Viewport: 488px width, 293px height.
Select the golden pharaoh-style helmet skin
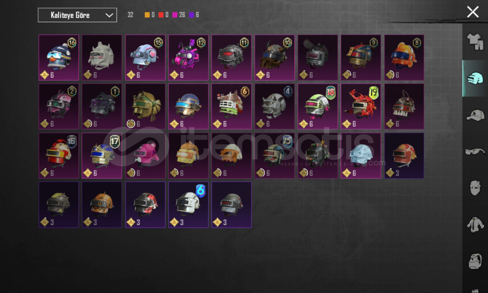click(x=145, y=106)
